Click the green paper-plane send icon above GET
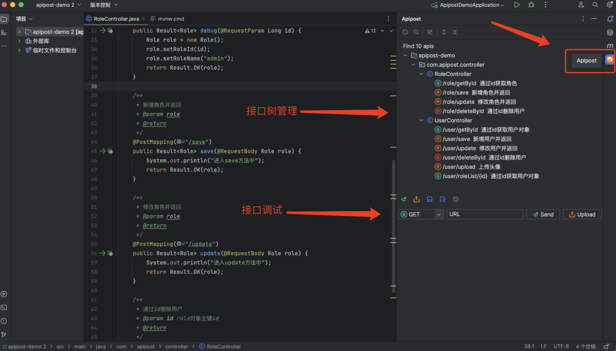 (x=403, y=199)
